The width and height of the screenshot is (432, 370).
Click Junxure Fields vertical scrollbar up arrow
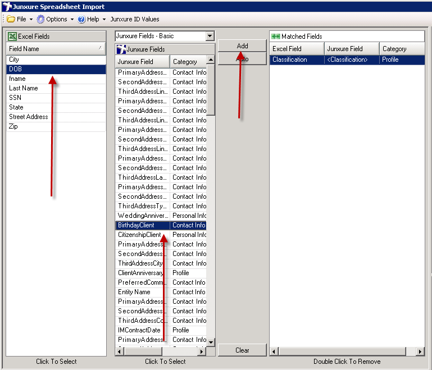click(x=211, y=60)
